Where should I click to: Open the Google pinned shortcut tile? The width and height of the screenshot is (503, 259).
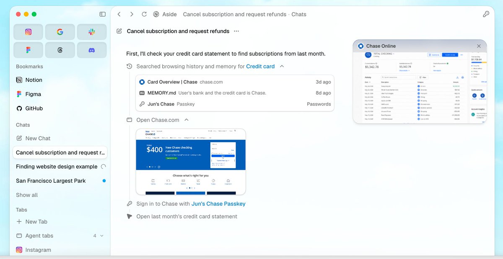[60, 32]
